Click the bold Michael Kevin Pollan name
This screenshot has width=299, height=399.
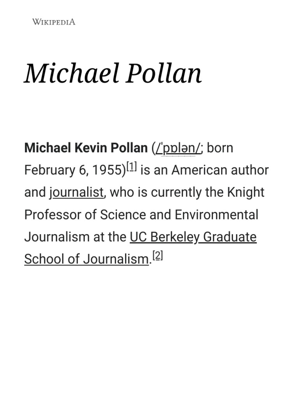click(x=86, y=148)
